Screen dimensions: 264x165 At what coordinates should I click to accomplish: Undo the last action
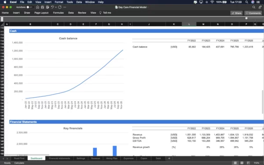52,7
